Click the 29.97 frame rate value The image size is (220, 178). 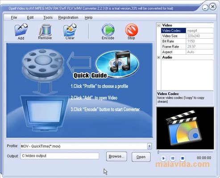191,47
